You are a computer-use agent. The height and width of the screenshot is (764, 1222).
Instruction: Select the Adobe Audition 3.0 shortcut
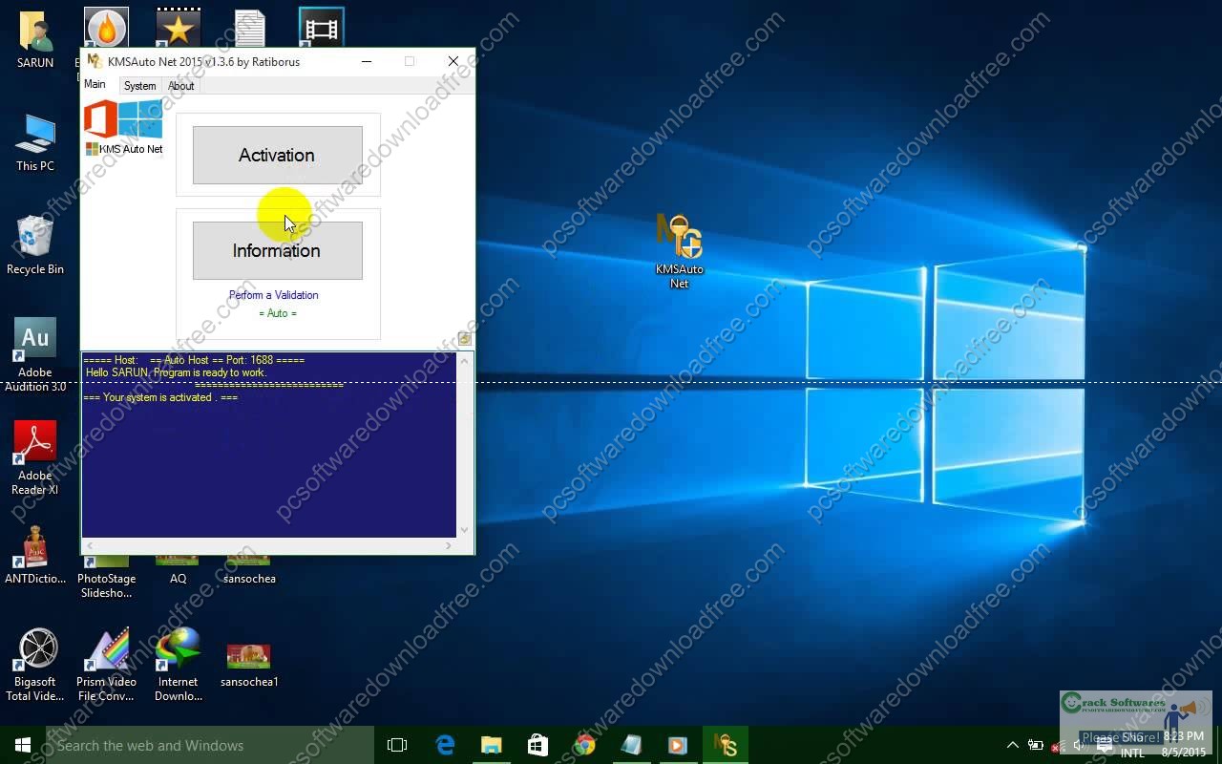pyautogui.click(x=35, y=354)
